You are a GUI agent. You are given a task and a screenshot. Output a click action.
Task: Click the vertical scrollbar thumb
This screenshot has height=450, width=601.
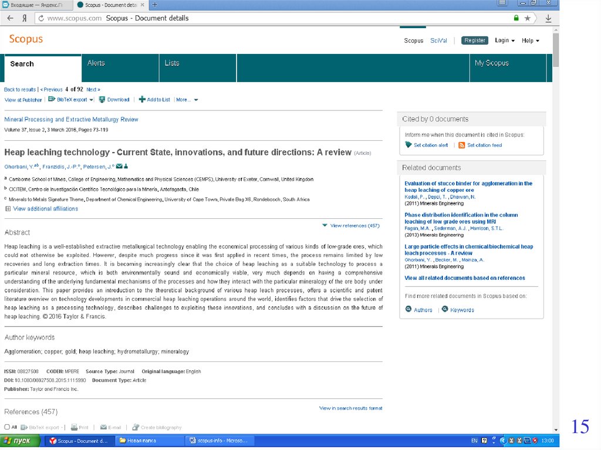(556, 50)
